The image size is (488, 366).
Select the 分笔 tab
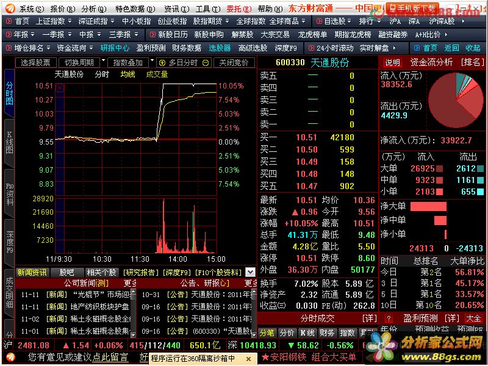click(267, 332)
